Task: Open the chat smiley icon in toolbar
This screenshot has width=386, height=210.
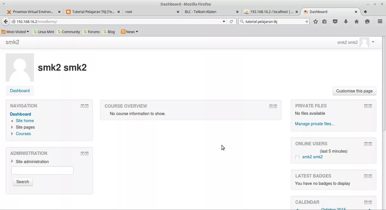Action: click(x=367, y=21)
